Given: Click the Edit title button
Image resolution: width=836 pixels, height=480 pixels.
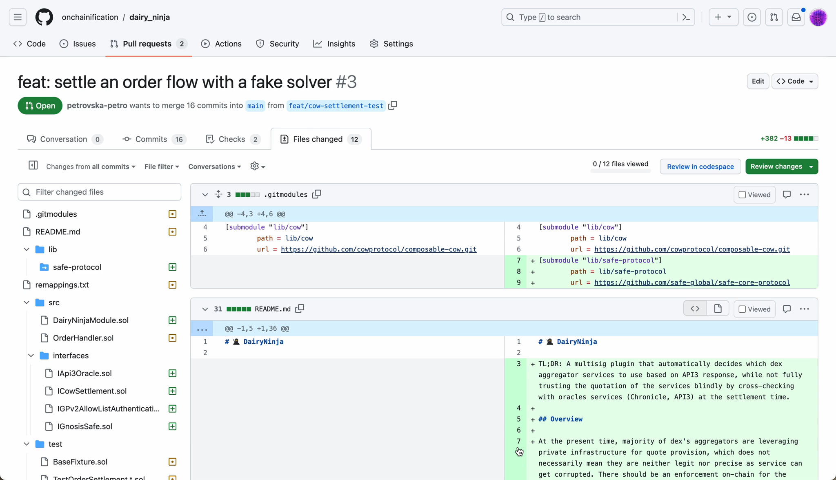Looking at the screenshot, I should 758,81.
